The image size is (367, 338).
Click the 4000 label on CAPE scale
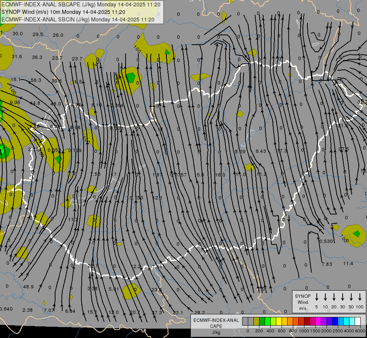point(349,331)
